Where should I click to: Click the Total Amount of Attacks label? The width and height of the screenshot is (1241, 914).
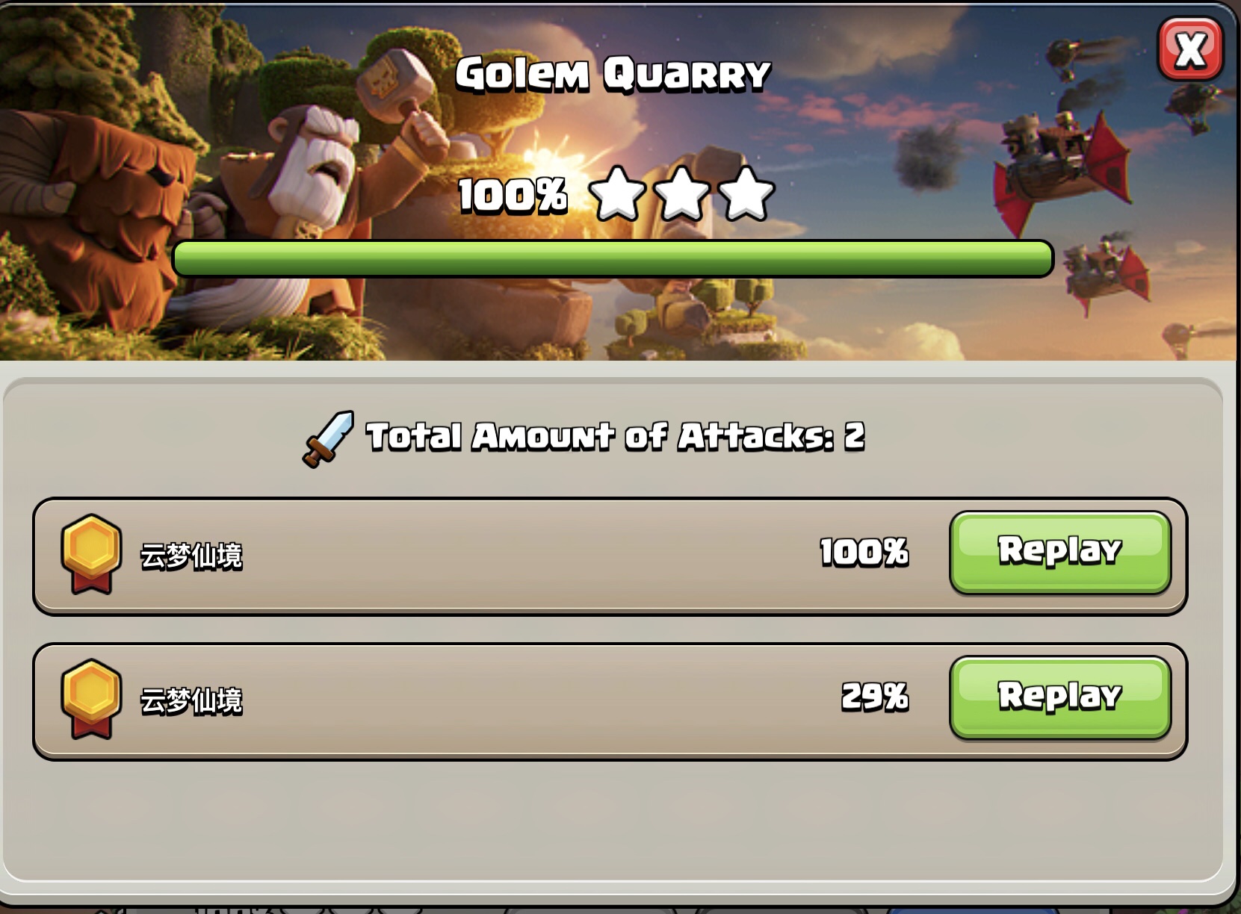616,436
